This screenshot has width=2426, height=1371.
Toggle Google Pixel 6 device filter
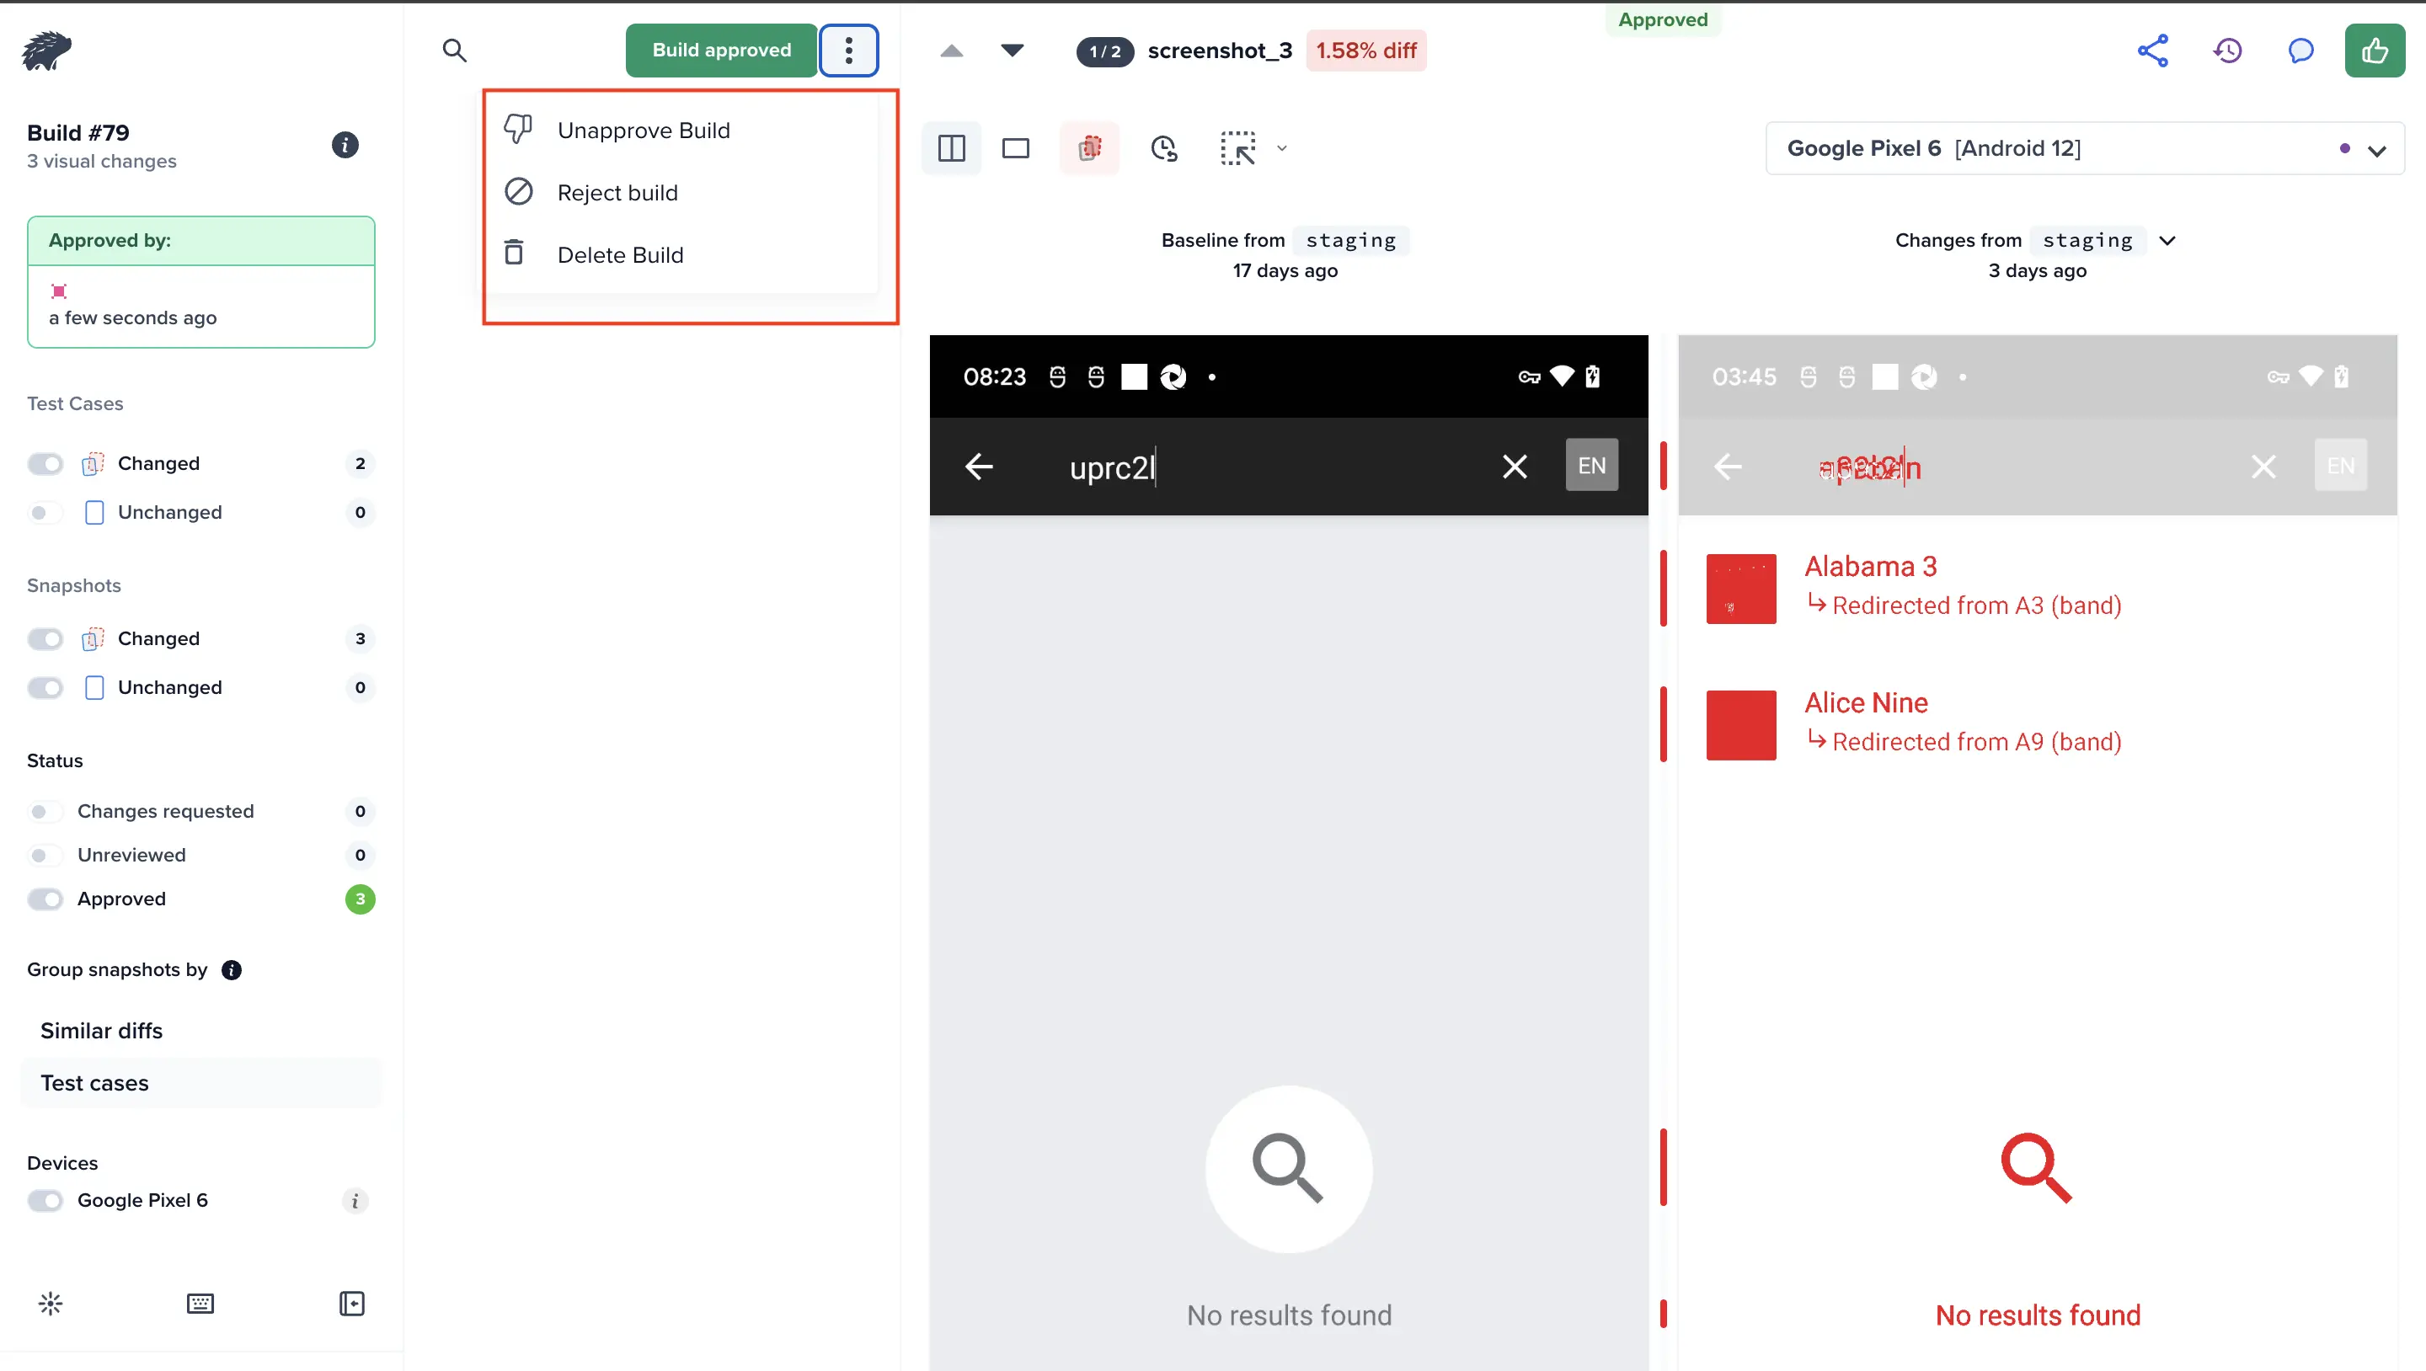point(45,1201)
